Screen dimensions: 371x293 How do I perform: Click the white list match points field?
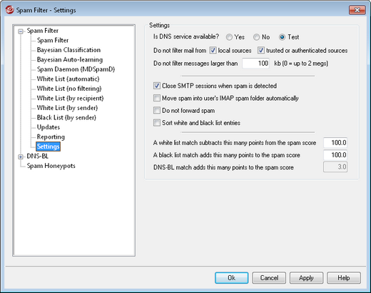pos(335,143)
